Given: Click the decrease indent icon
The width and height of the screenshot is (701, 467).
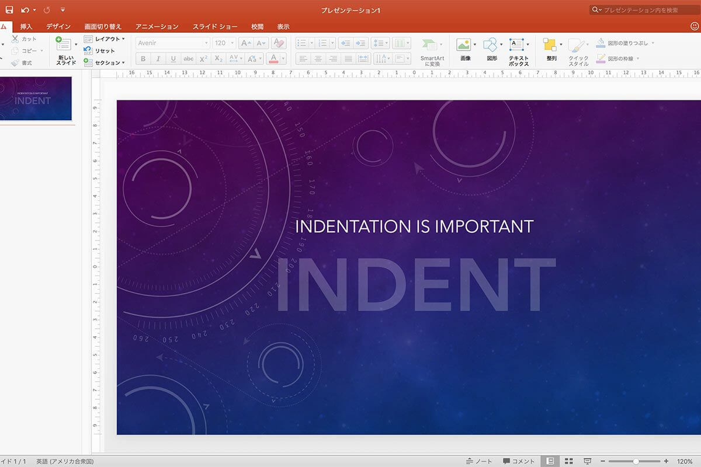Looking at the screenshot, I should click(x=346, y=43).
